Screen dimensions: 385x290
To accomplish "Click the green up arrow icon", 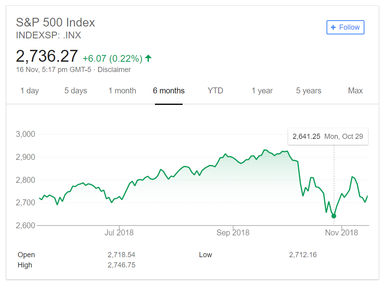I will point(148,59).
